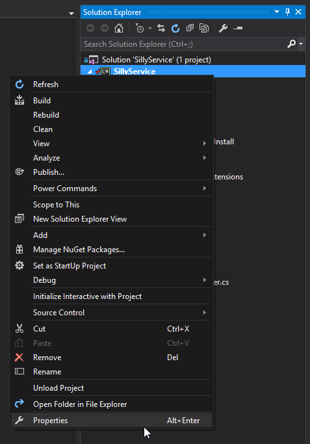Screen dimensions: 310x444
Task: Expand the Analyze submenu
Action: click(111, 158)
